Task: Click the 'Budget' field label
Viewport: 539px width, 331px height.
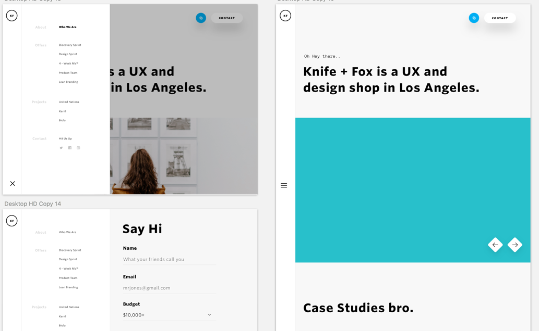Action: tap(131, 304)
